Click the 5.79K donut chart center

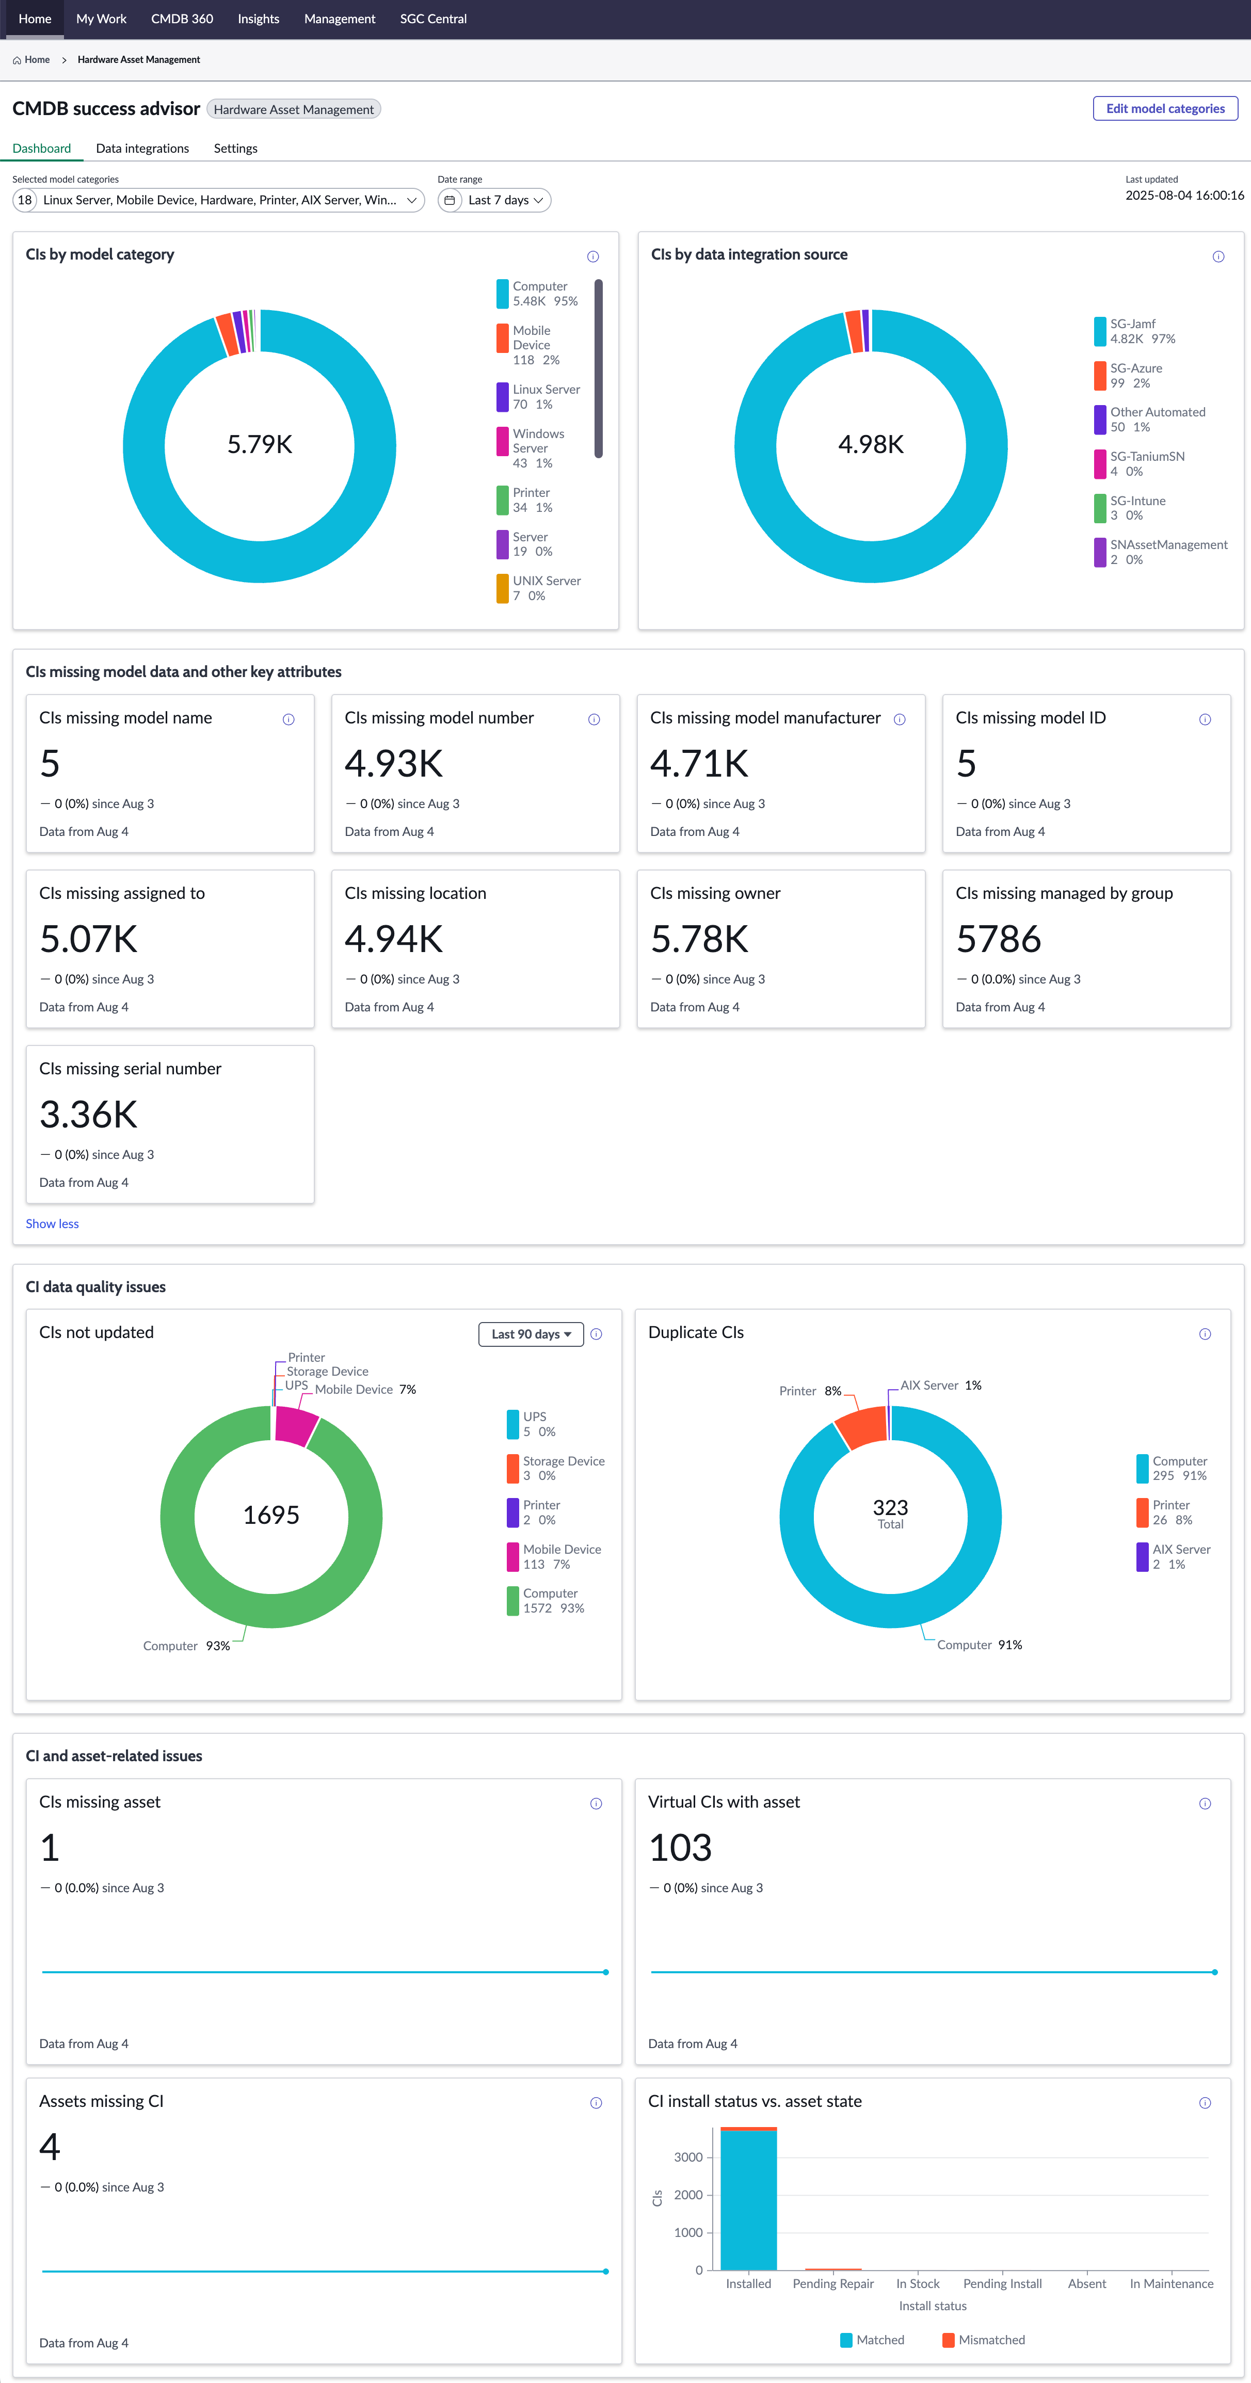(x=260, y=445)
